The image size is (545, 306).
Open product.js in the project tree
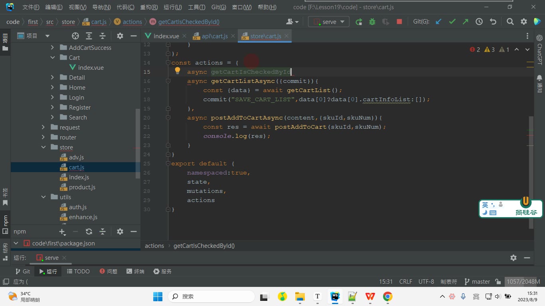(x=82, y=187)
